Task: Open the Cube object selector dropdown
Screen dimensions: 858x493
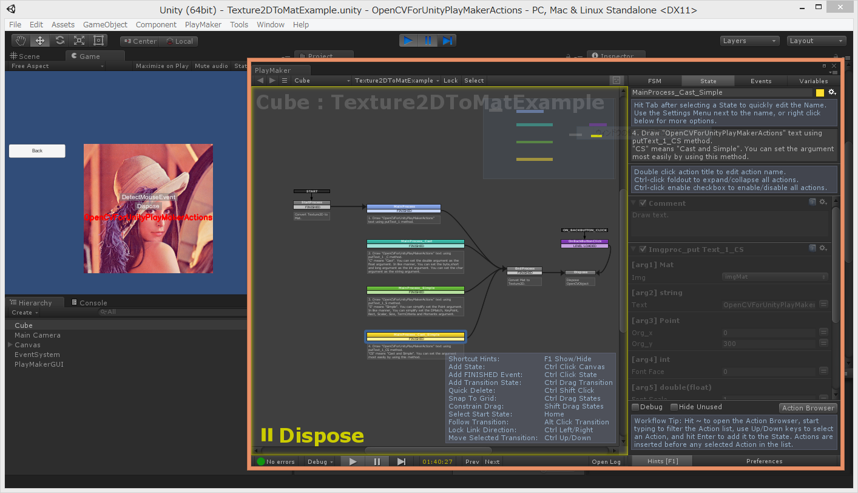Action: tap(322, 80)
